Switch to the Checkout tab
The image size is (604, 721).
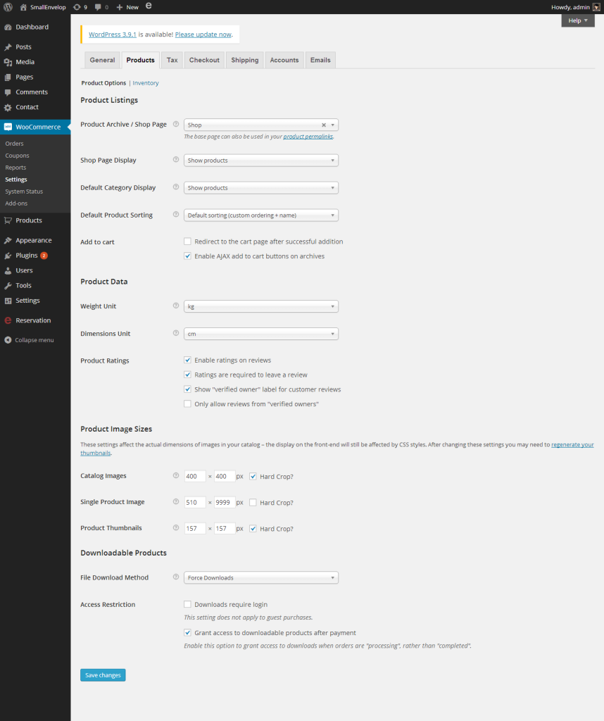click(204, 61)
